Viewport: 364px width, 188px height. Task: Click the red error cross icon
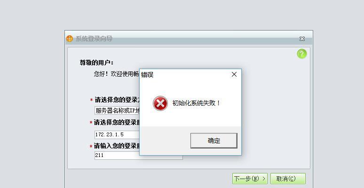coord(160,103)
